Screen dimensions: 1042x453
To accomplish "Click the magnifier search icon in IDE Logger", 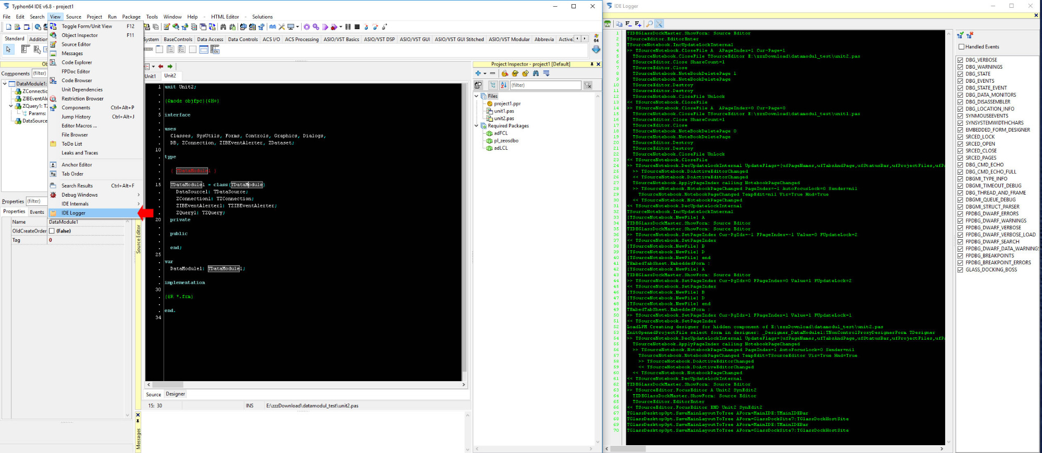I will click(649, 24).
